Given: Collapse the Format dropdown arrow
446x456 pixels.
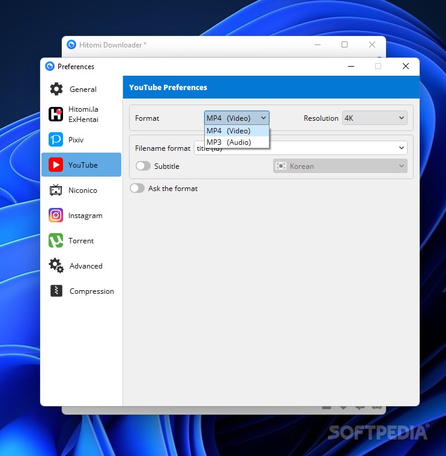Looking at the screenshot, I should [x=264, y=118].
